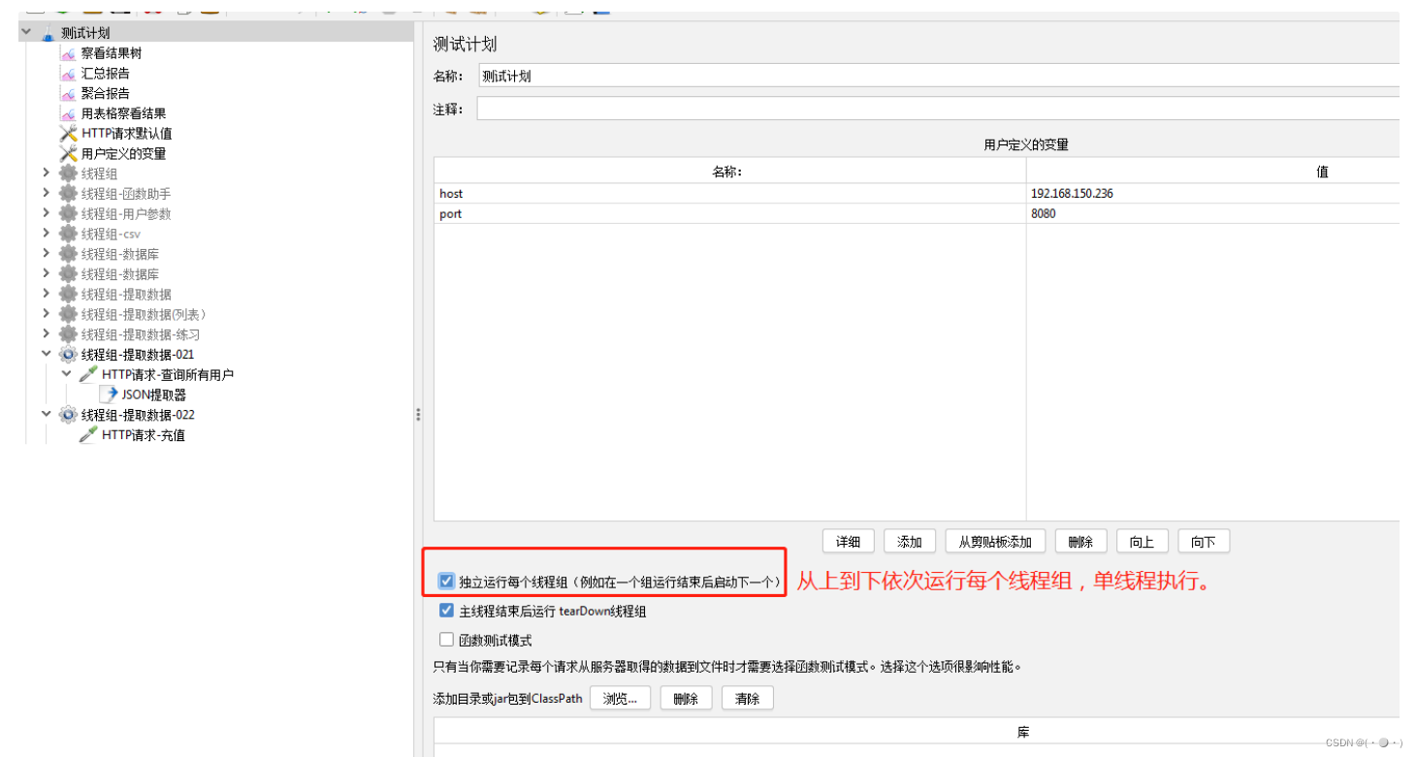This screenshot has height=757, width=1417.
Task: Click the 线程组-提取数据-022 gear icon
Action: point(68,415)
